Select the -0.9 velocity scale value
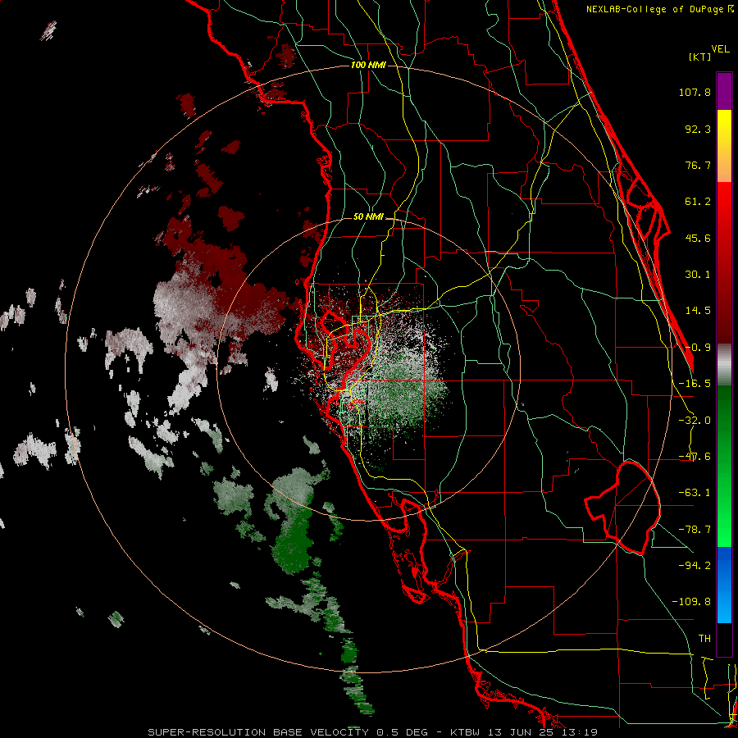 [x=698, y=348]
